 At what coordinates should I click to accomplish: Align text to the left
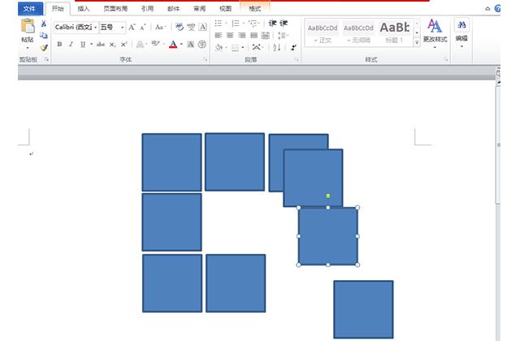(x=219, y=36)
